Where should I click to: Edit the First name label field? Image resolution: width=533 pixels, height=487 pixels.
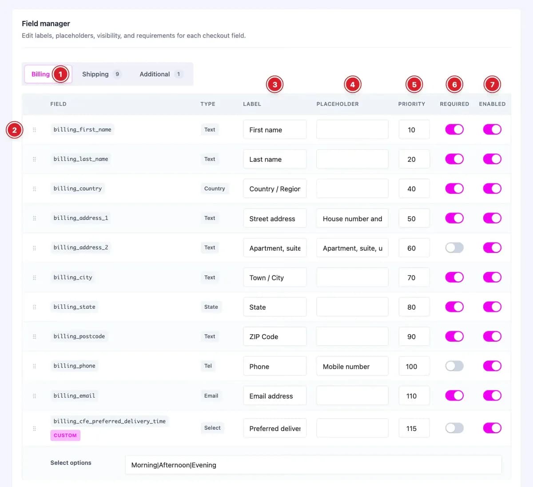(275, 130)
